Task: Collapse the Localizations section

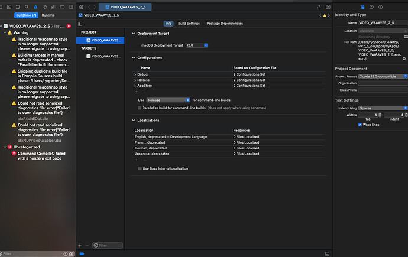Action: coord(134,121)
